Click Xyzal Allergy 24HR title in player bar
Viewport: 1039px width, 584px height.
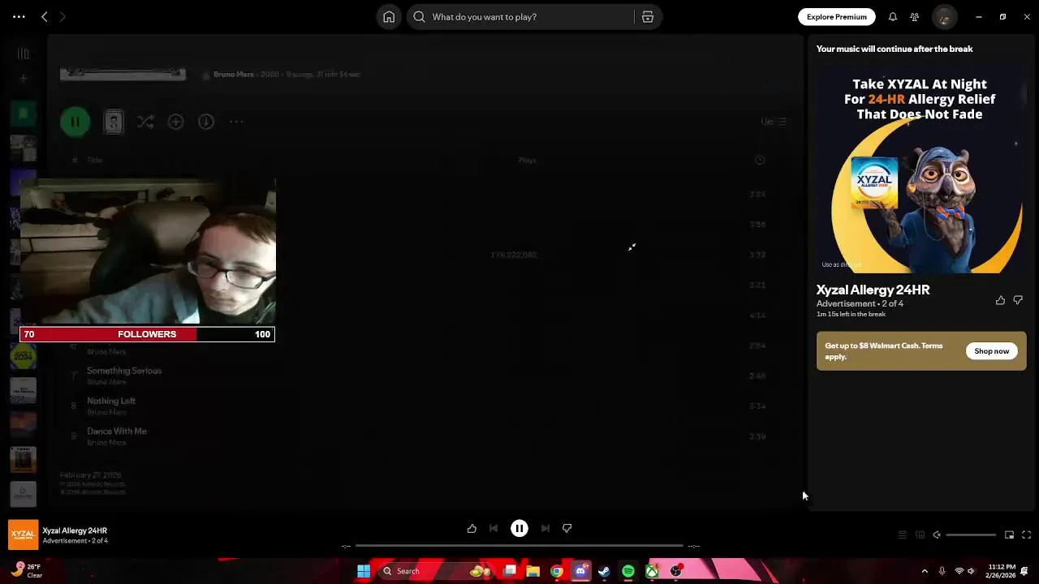coord(75,530)
